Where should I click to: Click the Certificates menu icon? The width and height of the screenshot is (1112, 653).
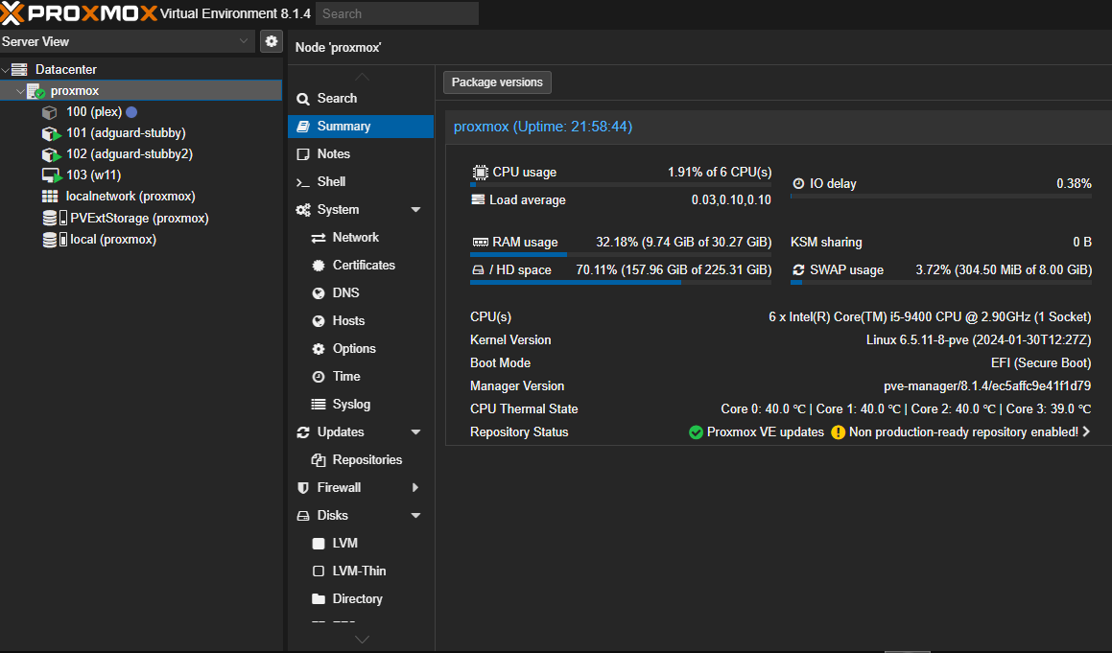click(319, 266)
